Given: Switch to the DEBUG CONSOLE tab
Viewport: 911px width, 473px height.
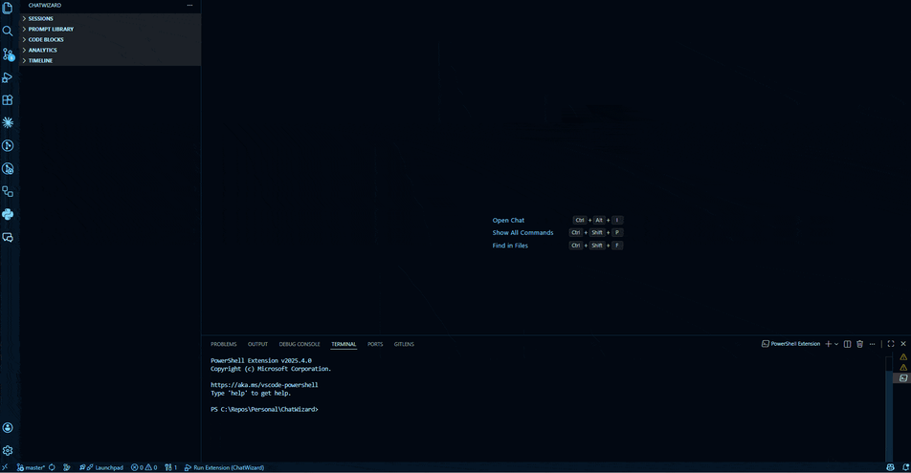Looking at the screenshot, I should (300, 344).
